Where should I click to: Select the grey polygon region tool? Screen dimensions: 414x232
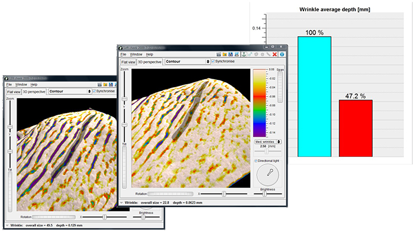click(x=256, y=54)
